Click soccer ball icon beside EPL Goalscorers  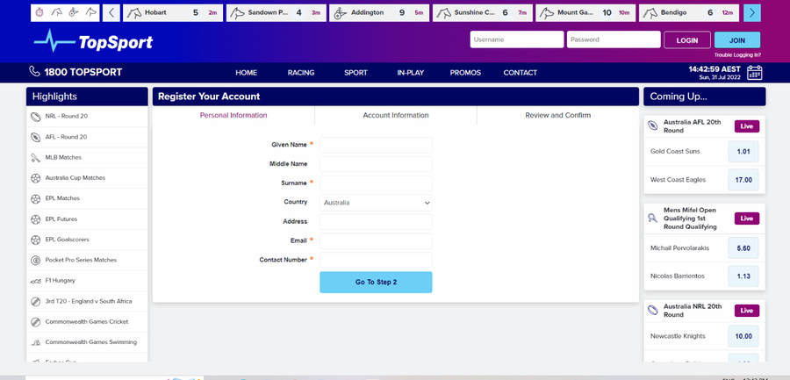(x=35, y=240)
